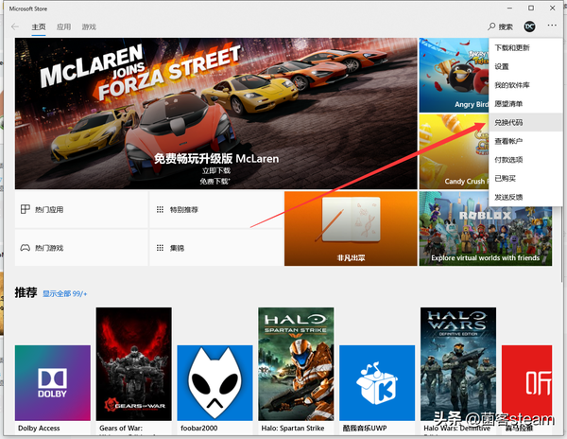Open the Candy Crush tile
This screenshot has height=439, width=567.
coord(454,151)
